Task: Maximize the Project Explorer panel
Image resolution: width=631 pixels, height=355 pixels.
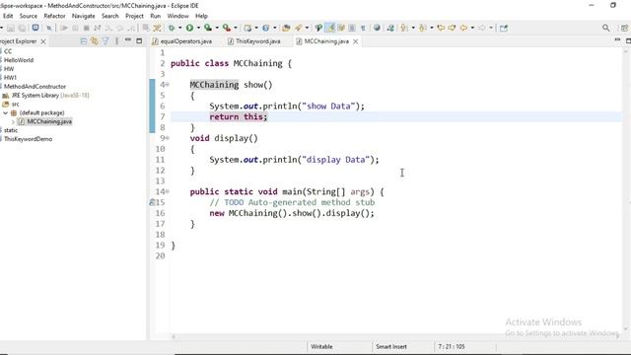Action: tap(139, 40)
